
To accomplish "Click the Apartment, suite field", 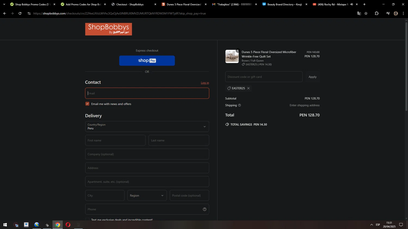I will pos(147,182).
